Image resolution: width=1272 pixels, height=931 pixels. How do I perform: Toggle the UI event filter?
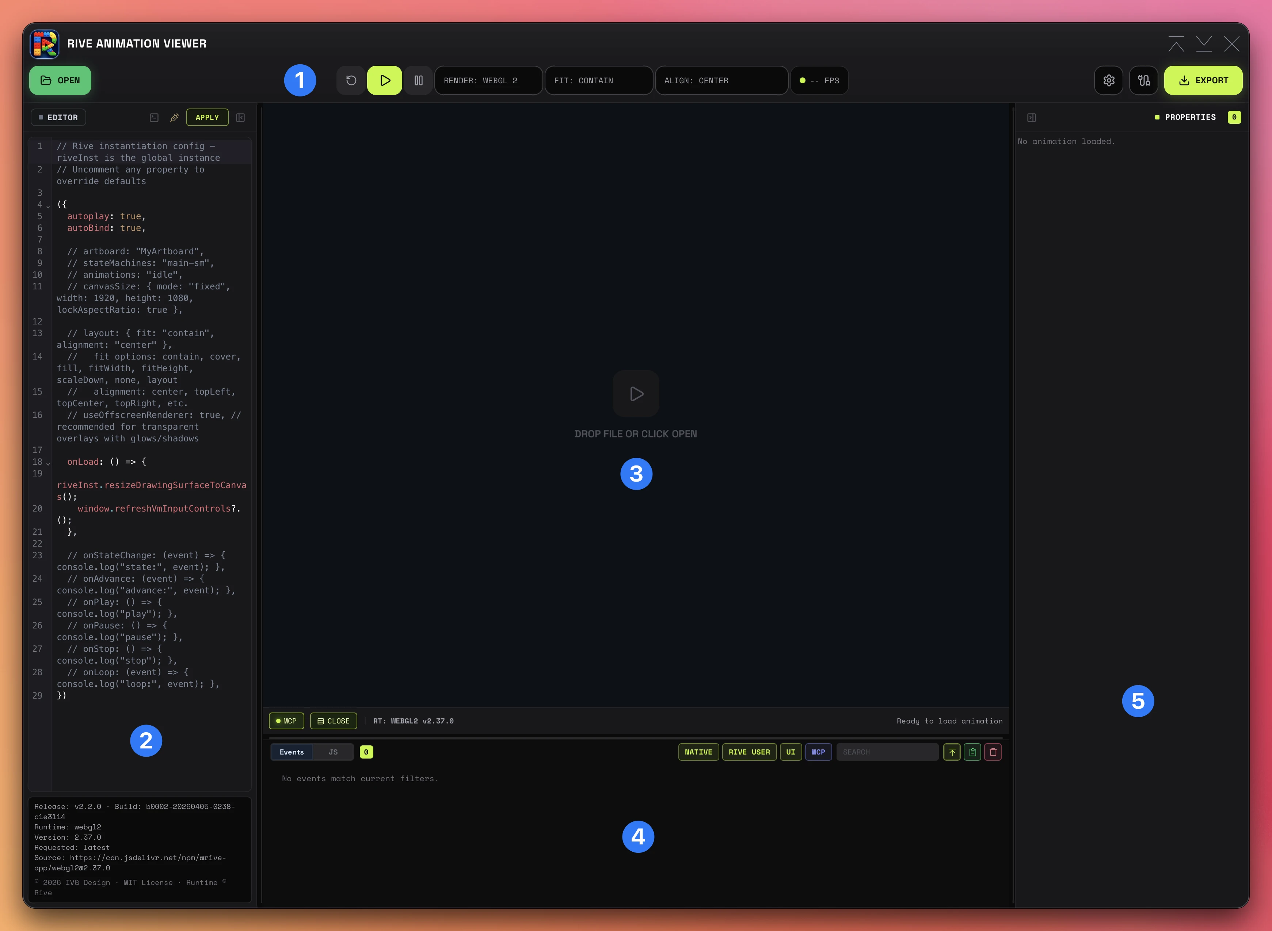coord(791,752)
